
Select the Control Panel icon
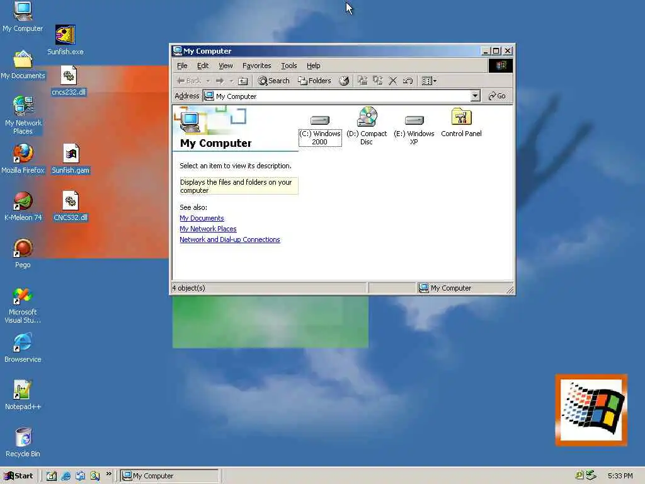coord(461,123)
